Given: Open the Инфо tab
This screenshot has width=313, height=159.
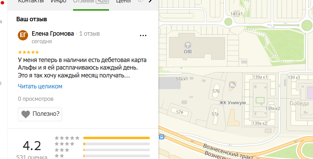Looking at the screenshot, I should pos(59,1).
